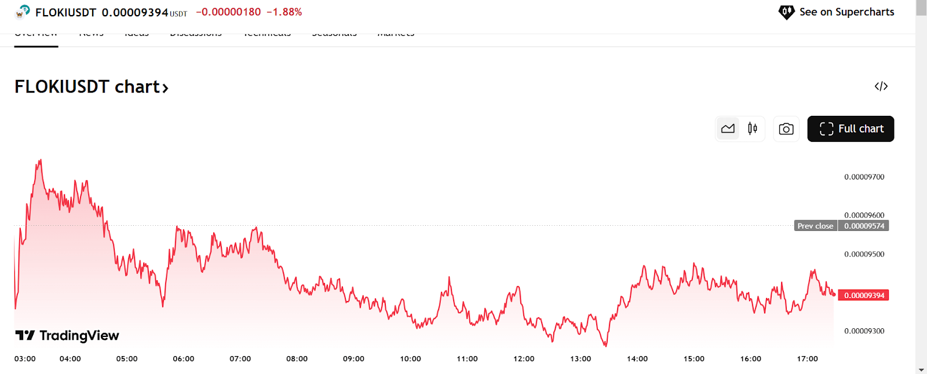Click the scrollbar down arrow
This screenshot has width=927, height=374.
point(921,369)
